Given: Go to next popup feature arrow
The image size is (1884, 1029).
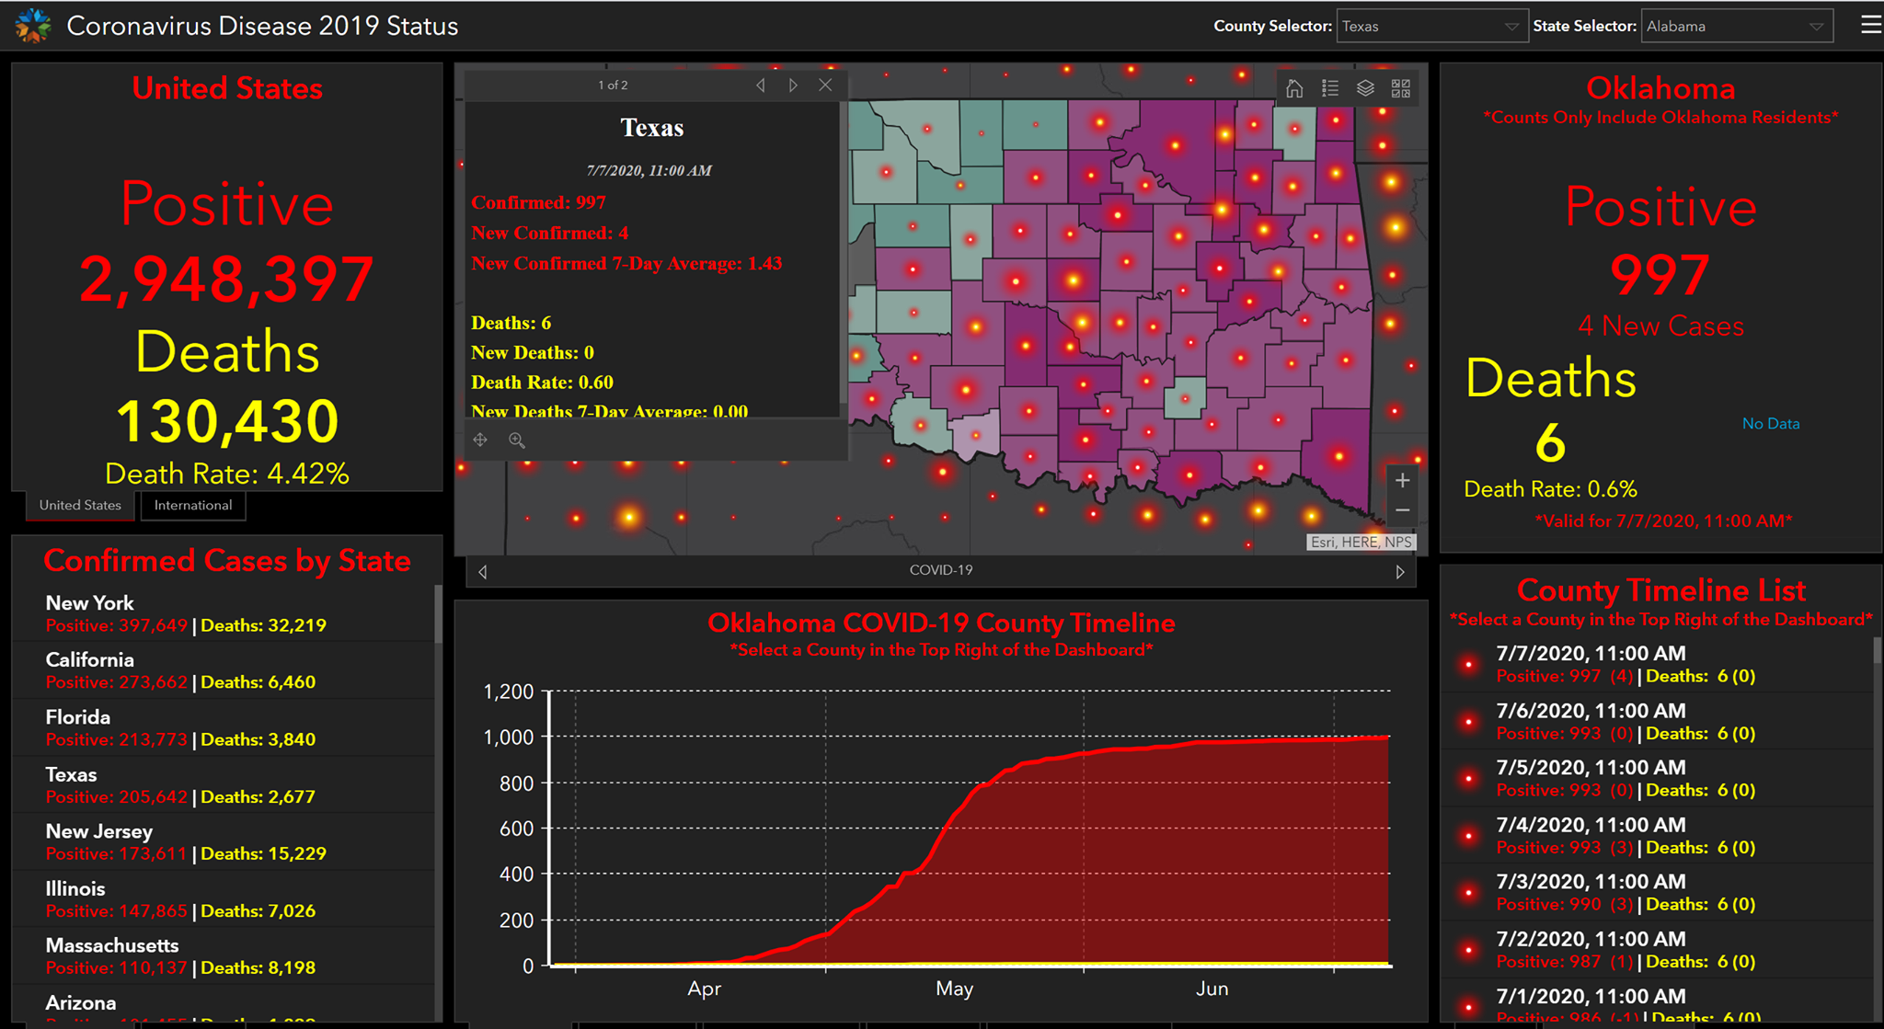Looking at the screenshot, I should pos(793,85).
